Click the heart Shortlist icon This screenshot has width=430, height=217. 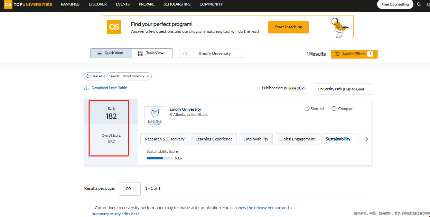pyautogui.click(x=307, y=109)
